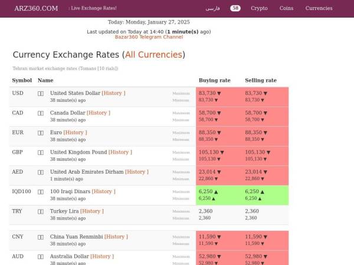Click ARZ360.COM site logo
354x265 pixels.
click(x=36, y=8)
